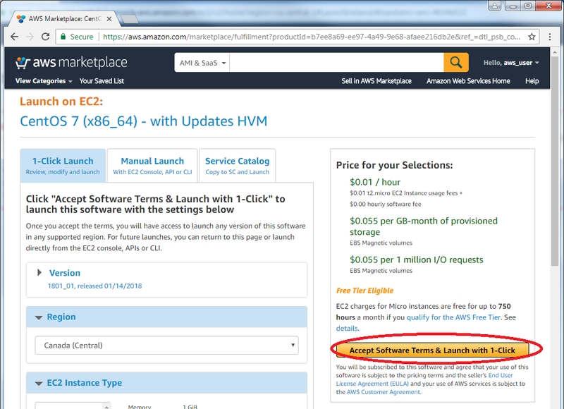The height and width of the screenshot is (409, 564).
Task: Click the browser reload icon
Action: pos(47,37)
